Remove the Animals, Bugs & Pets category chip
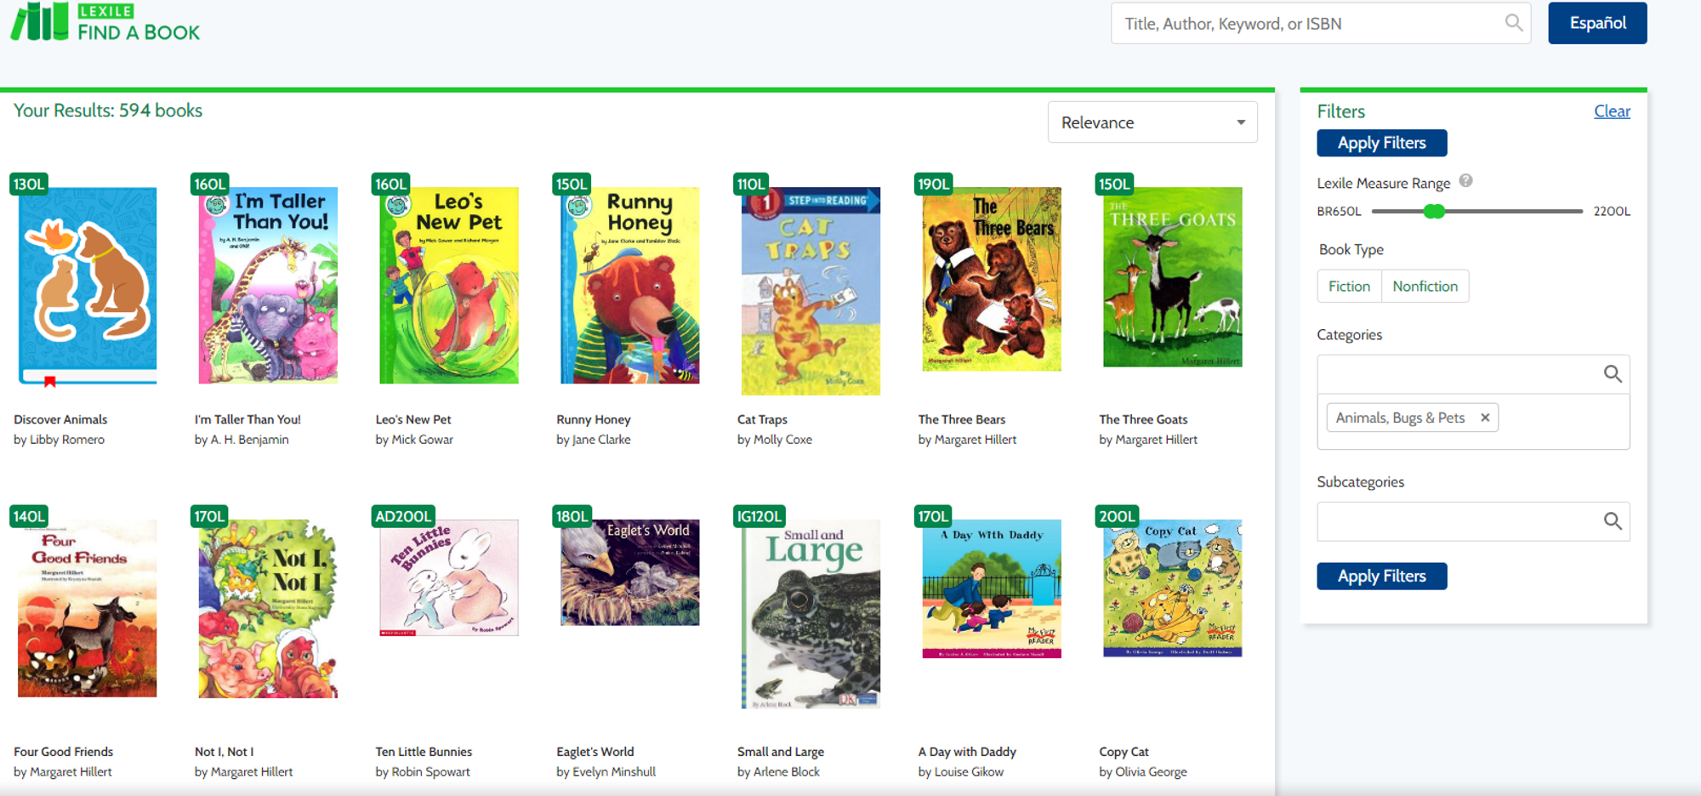 point(1485,418)
